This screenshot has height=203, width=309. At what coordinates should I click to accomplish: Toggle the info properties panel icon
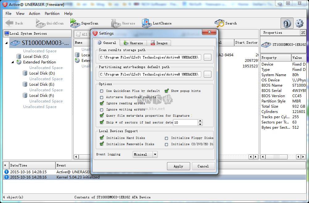[287, 24]
